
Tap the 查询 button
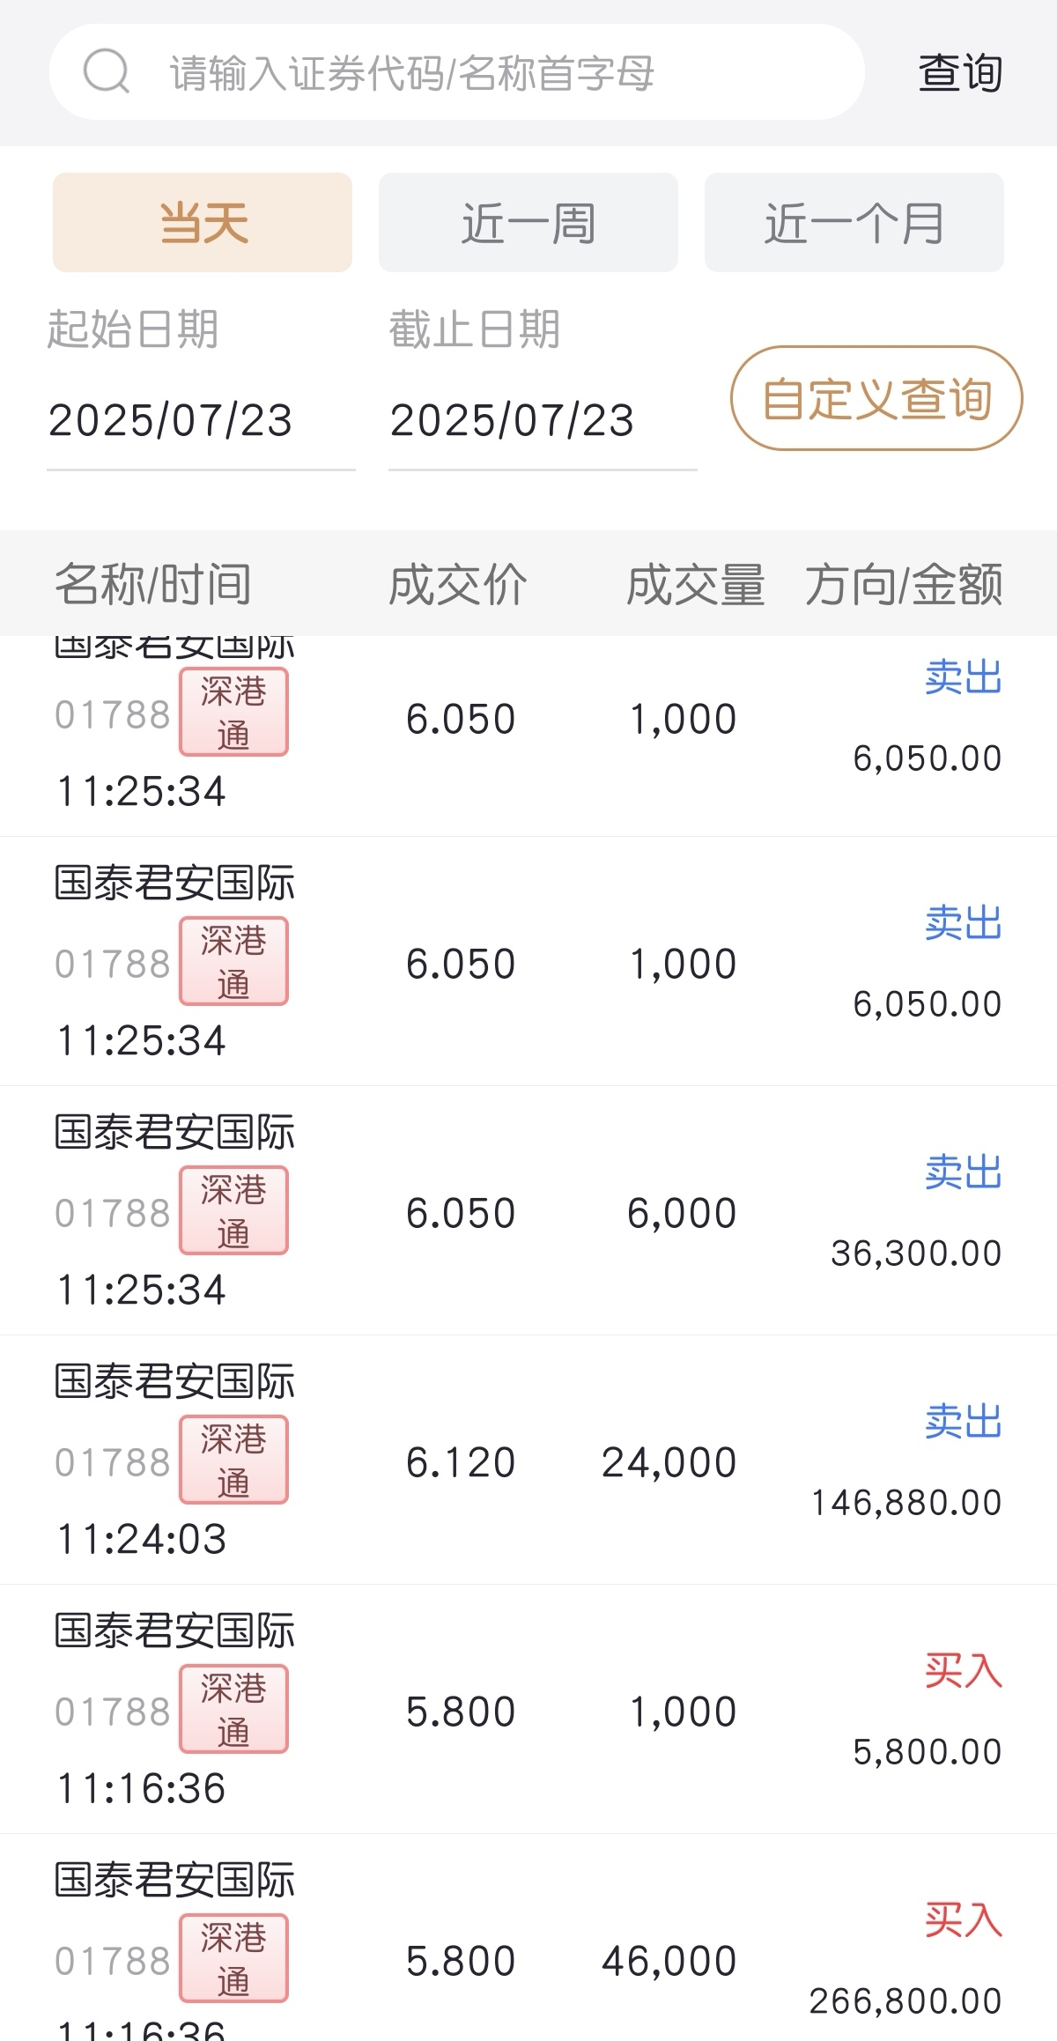[x=960, y=72]
